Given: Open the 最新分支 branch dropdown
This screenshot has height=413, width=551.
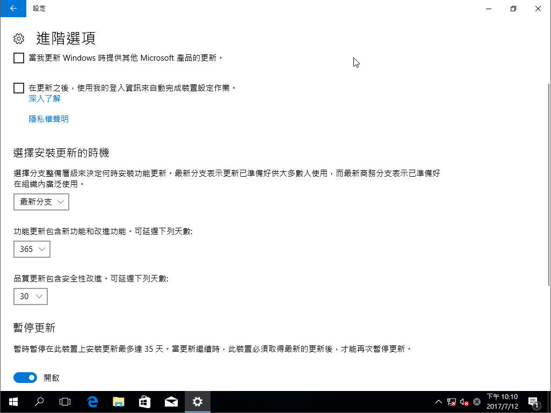Looking at the screenshot, I should pos(41,202).
